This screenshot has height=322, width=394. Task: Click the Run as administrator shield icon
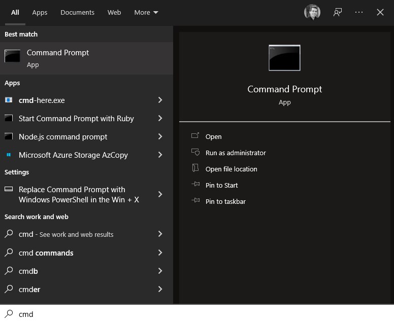point(195,153)
